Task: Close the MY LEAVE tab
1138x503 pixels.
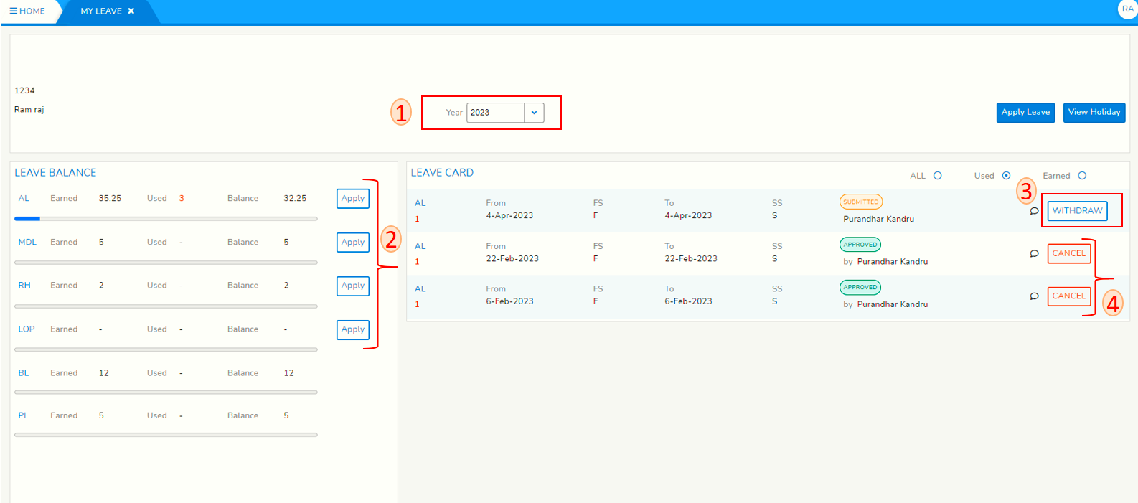Action: click(131, 11)
